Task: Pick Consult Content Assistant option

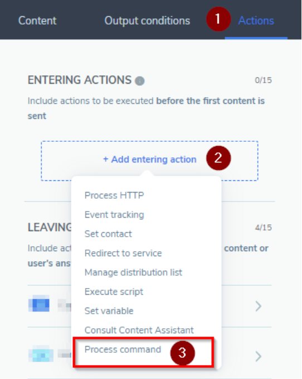Action: point(139,330)
